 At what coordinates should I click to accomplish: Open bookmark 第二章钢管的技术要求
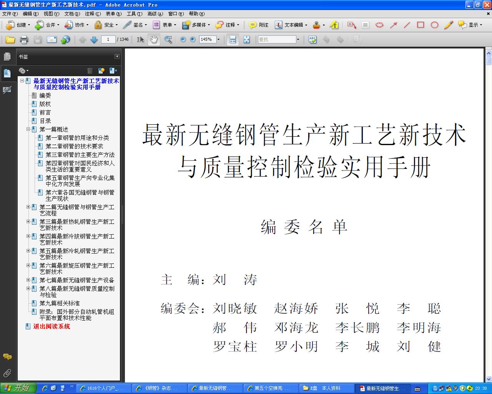pyautogui.click(x=74, y=146)
